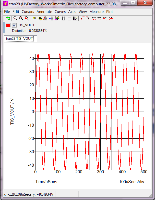This screenshot has width=155, height=200.
Task: Click the zoom in magnifier icon
Action: coord(16,18)
